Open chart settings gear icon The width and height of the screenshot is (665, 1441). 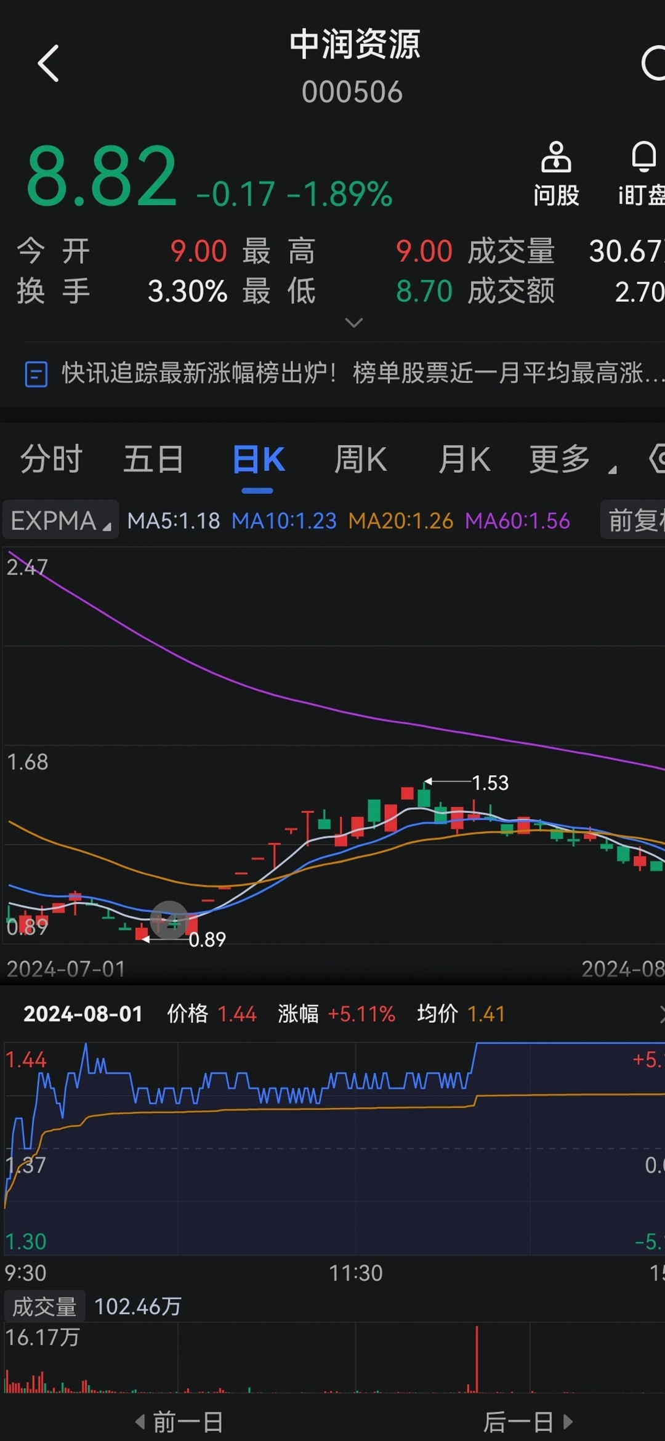pos(657,458)
